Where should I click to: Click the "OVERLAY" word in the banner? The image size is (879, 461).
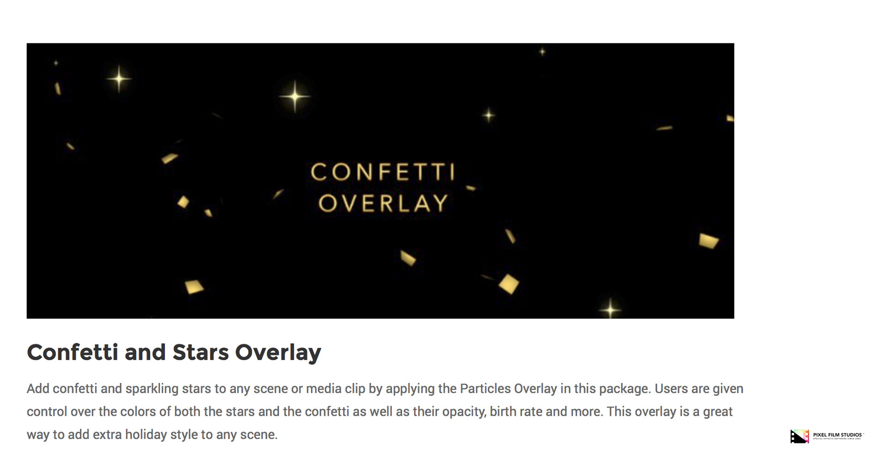(x=383, y=203)
